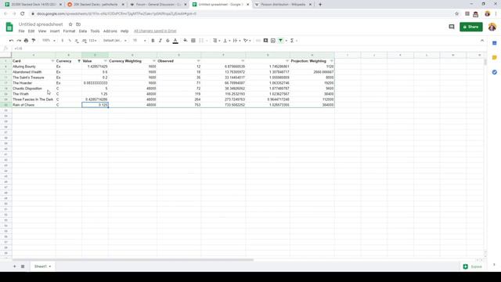Open the text rotation dropdown

[x=247, y=41]
